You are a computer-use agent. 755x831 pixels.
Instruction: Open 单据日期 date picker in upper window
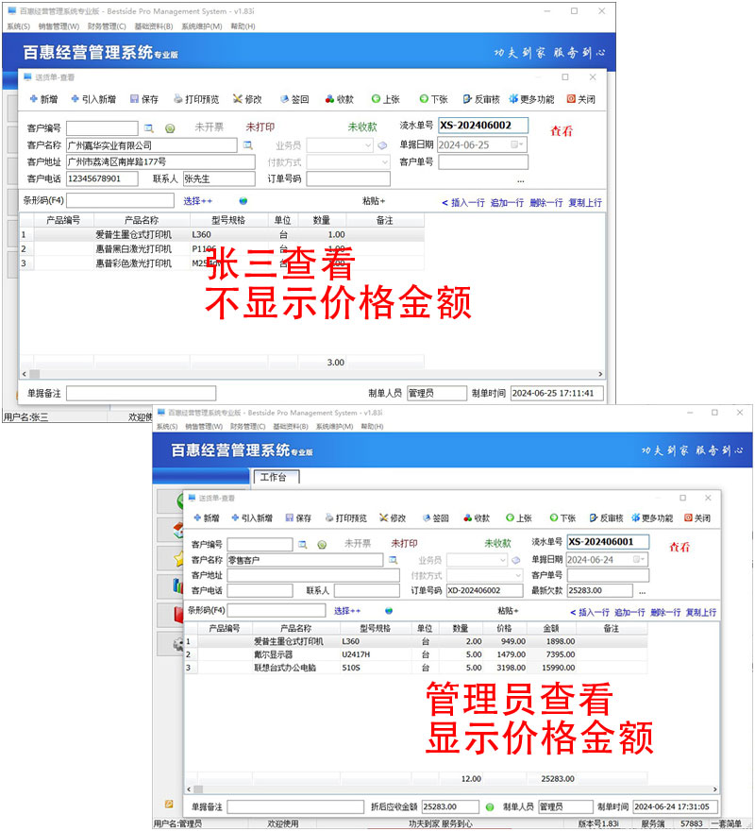pyautogui.click(x=517, y=144)
